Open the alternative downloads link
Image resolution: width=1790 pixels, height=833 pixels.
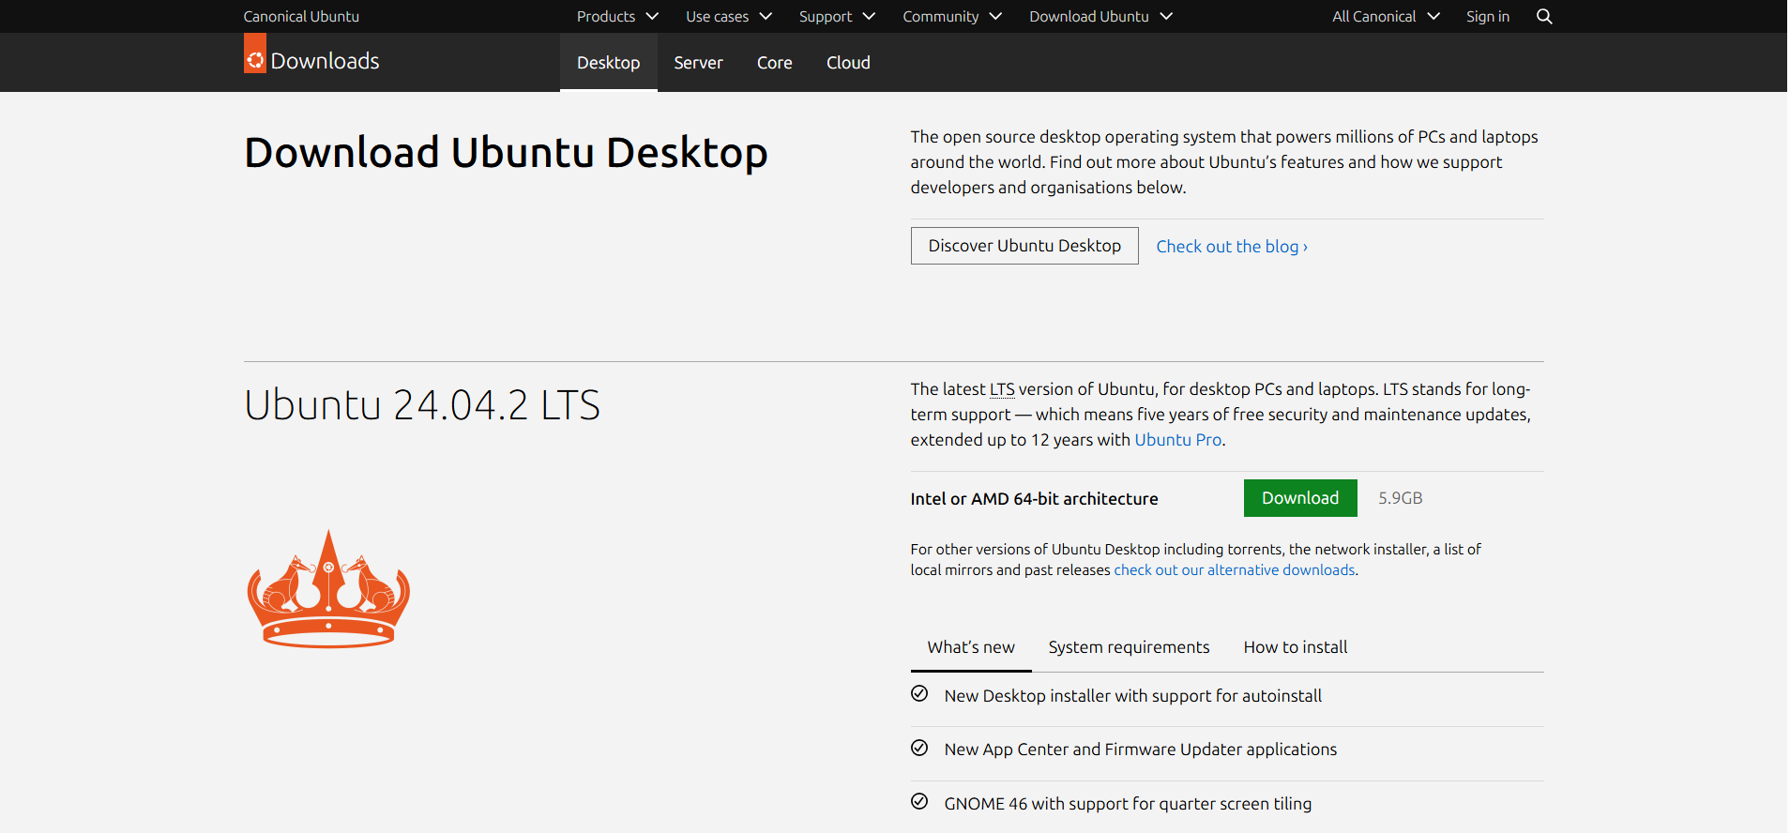tap(1235, 569)
